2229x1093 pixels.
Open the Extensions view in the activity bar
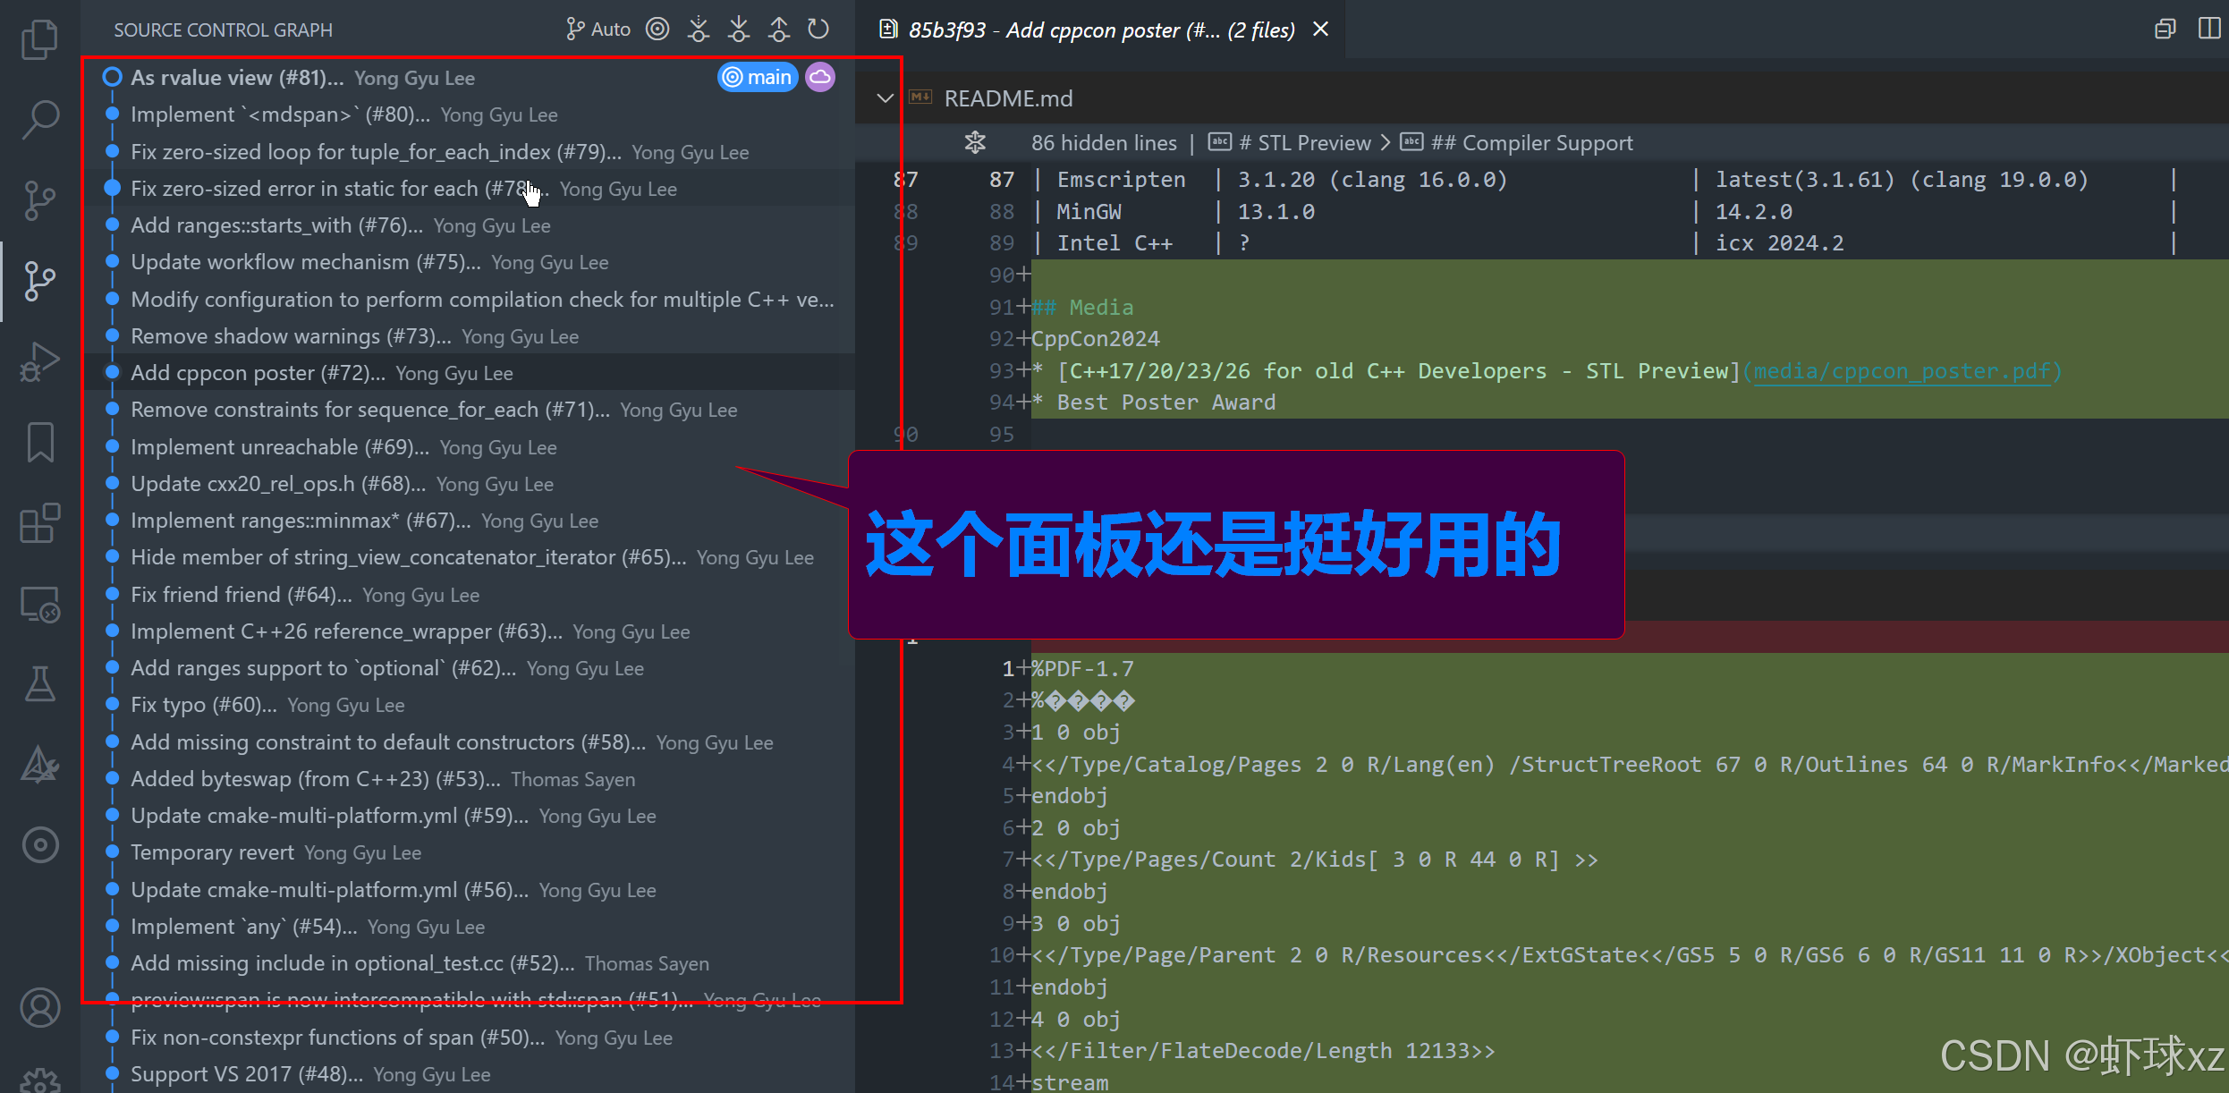39,523
